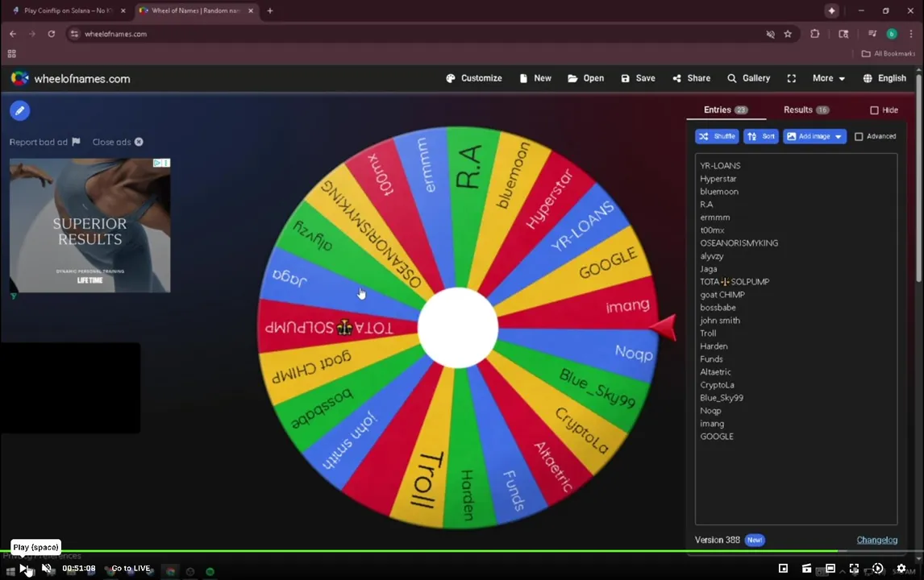
Task: Expand the More dropdown menu
Action: 829,78
